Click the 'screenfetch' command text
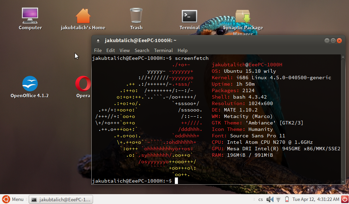The height and width of the screenshot is (204, 349). 192,58
